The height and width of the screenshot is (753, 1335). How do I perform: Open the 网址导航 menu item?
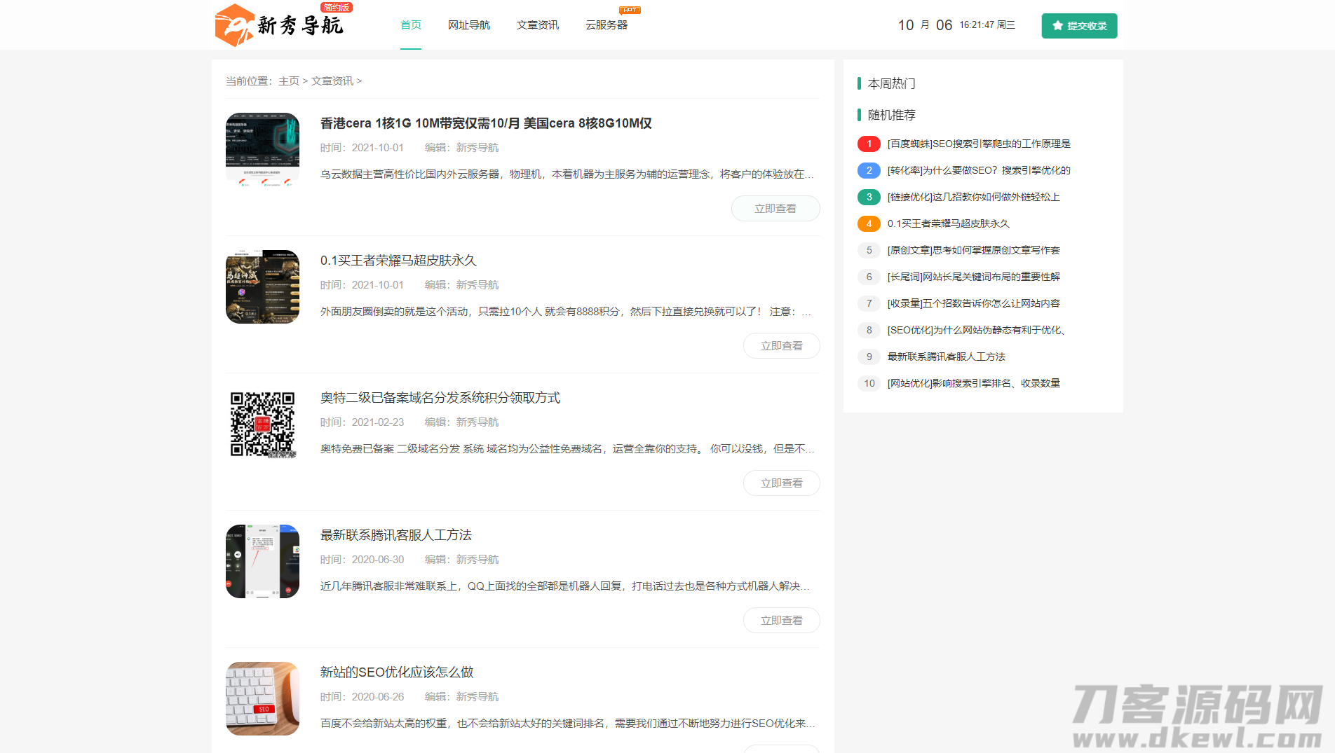click(469, 25)
